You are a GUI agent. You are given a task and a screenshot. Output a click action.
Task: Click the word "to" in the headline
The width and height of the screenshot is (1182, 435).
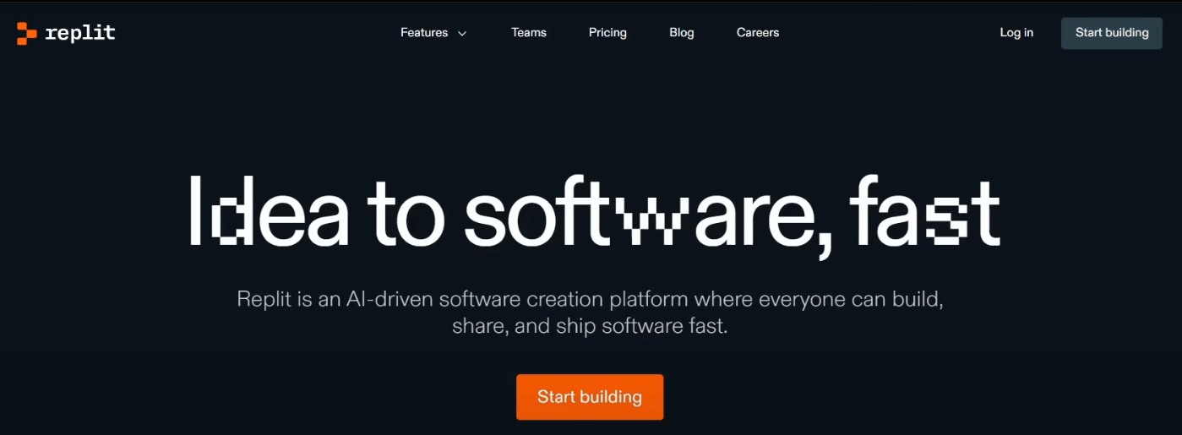click(x=406, y=213)
